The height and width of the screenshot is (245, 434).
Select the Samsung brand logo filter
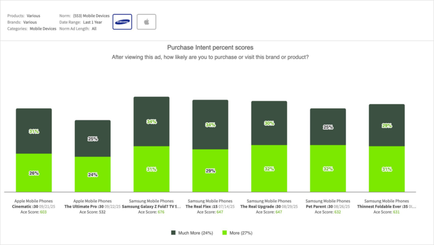[122, 22]
